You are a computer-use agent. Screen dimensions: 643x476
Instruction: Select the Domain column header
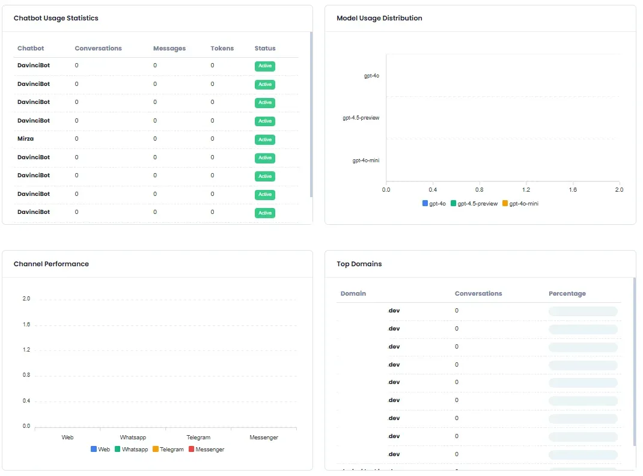click(x=353, y=293)
